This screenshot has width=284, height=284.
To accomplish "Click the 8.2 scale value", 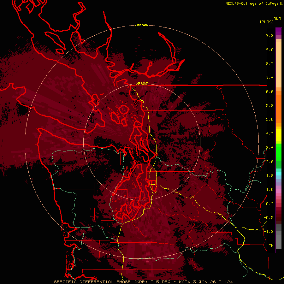I will click(270, 63).
